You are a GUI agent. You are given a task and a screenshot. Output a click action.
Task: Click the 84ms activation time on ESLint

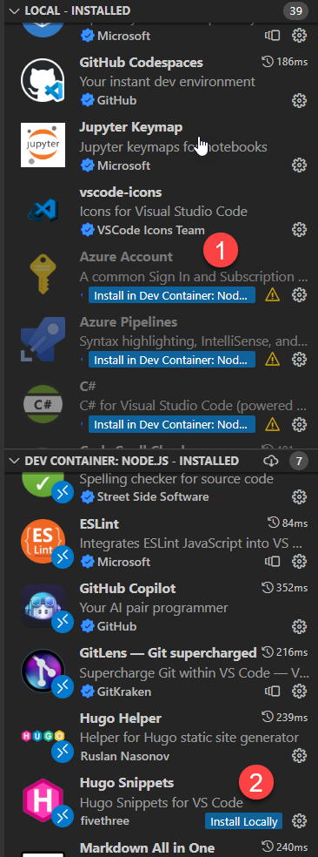click(x=288, y=523)
